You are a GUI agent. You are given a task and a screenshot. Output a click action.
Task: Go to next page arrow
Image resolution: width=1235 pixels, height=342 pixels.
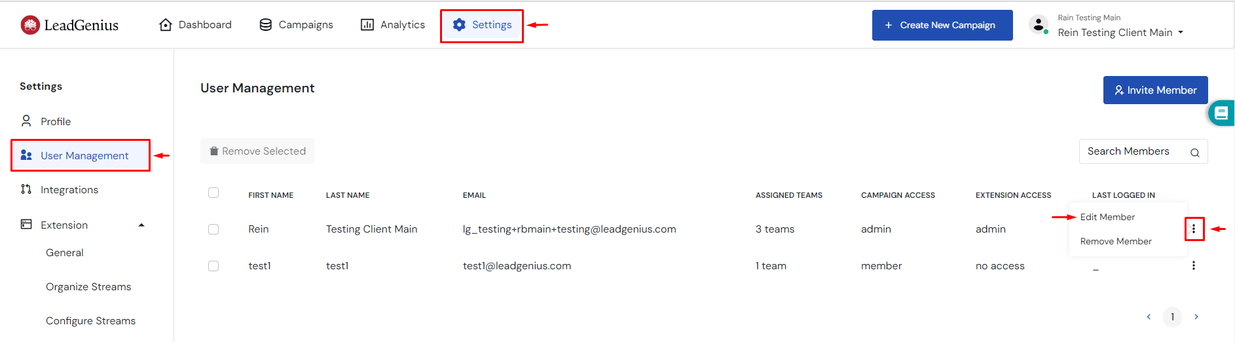click(1196, 316)
